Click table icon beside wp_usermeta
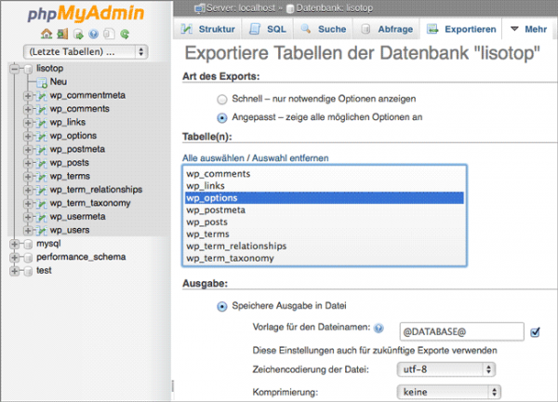Screen dimensions: 558x402 42,217
